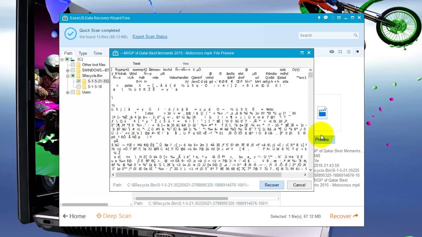Viewport: 422px width, 237px height.
Task: Uncheck the S-1-5-21 folder checkbox
Action: 78,81
